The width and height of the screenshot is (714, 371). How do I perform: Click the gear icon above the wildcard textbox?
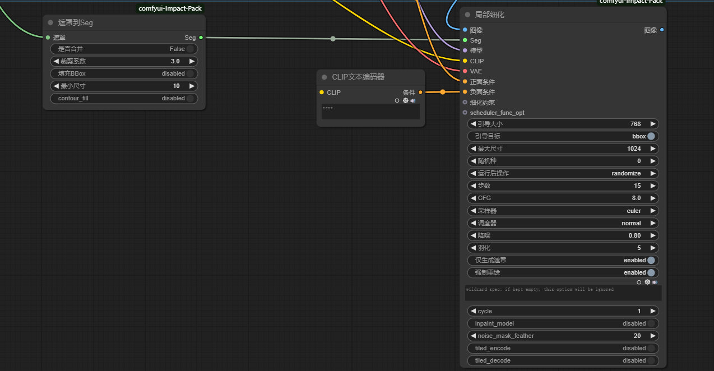(x=647, y=282)
